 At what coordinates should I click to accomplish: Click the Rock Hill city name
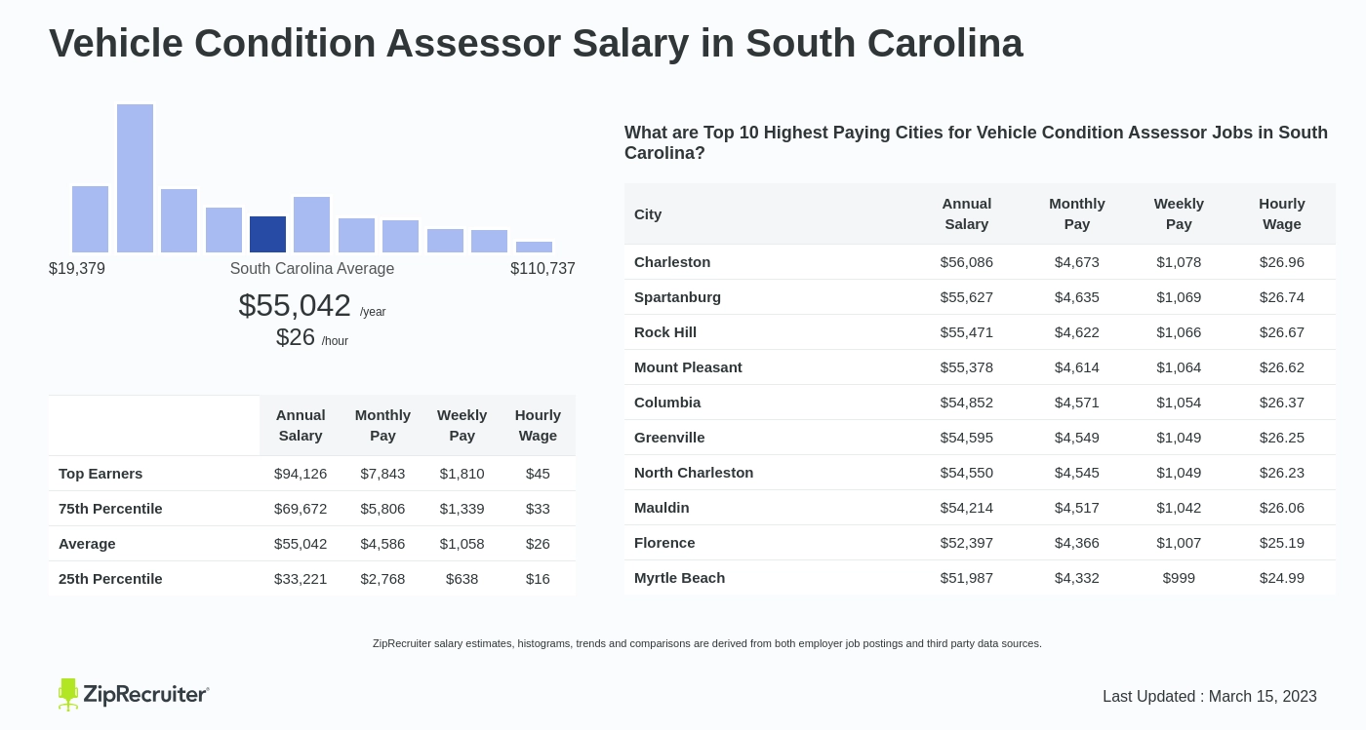click(665, 332)
